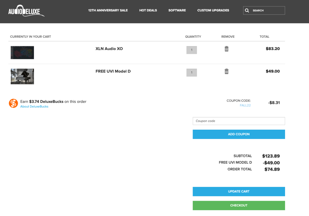Open the Software menu item
This screenshot has width=309, height=216.
click(x=177, y=10)
